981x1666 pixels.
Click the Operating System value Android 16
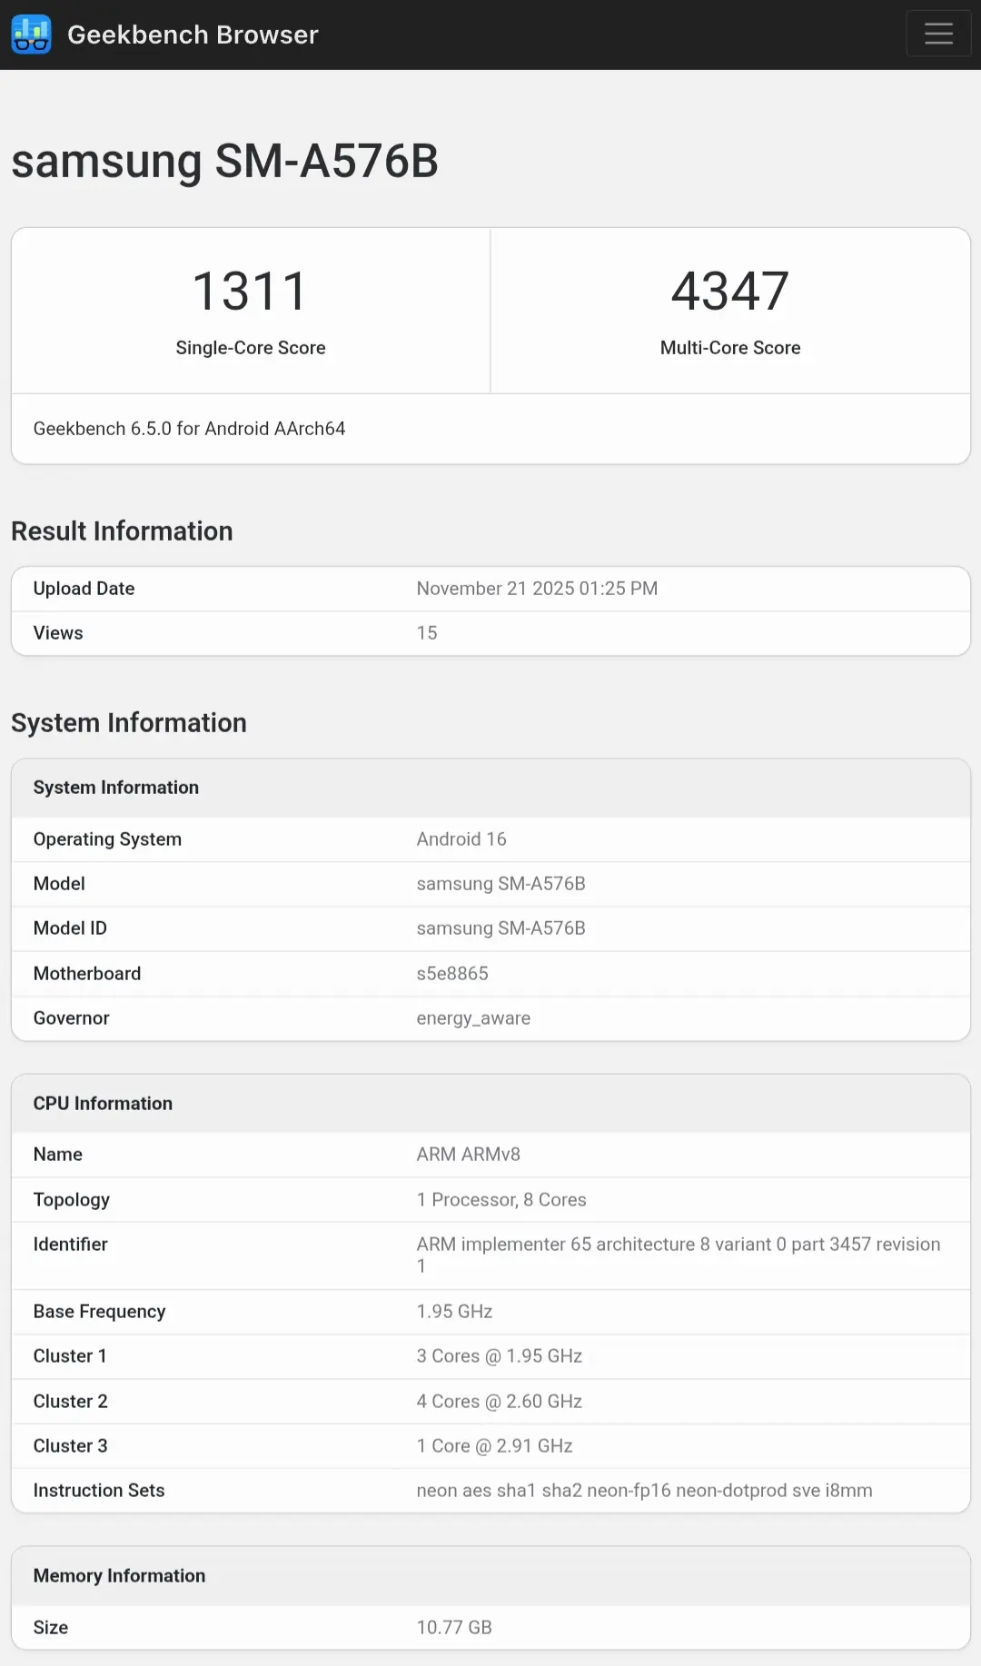coord(461,839)
